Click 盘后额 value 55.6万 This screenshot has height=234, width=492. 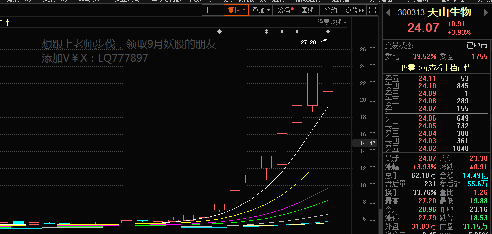(x=476, y=184)
